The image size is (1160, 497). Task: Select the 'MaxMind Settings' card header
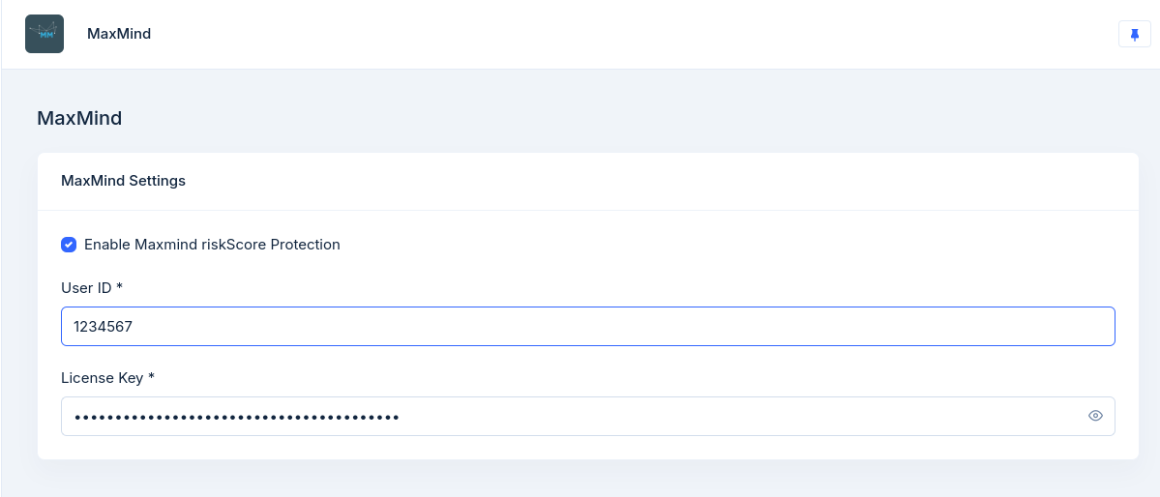pyautogui.click(x=123, y=181)
